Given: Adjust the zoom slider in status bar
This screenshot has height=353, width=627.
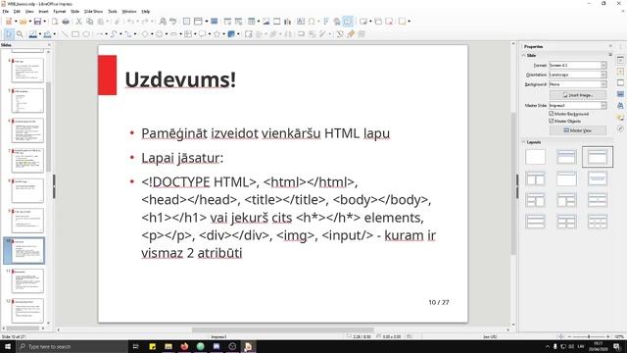Looking at the screenshot, I should [x=589, y=336].
